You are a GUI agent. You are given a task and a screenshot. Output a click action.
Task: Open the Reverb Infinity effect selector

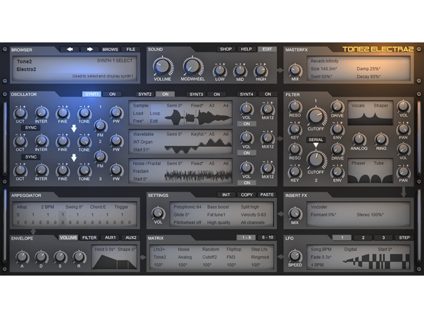[x=325, y=61]
